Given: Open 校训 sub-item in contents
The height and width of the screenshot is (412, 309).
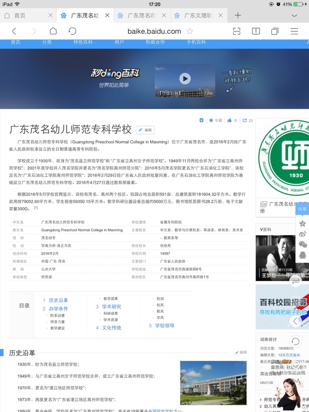Looking at the screenshot, I should click(x=160, y=298).
